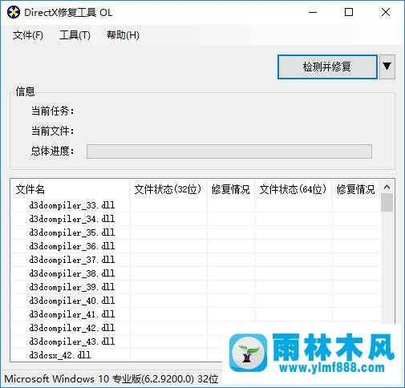The height and width of the screenshot is (388, 405).
Task: Click the Microsoft Windows 10 status bar text
Action: click(111, 379)
